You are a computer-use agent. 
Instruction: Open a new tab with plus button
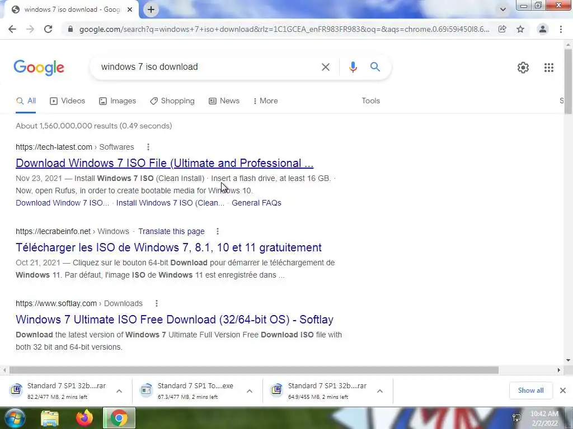[x=151, y=9]
